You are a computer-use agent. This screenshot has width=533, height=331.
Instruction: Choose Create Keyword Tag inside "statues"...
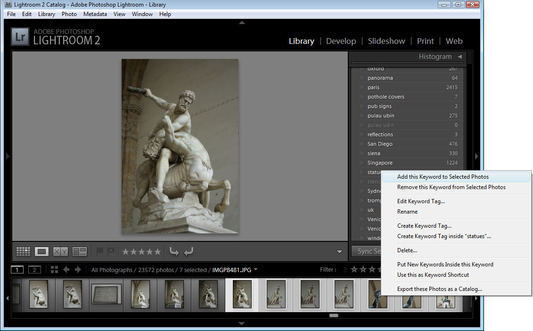click(456, 236)
